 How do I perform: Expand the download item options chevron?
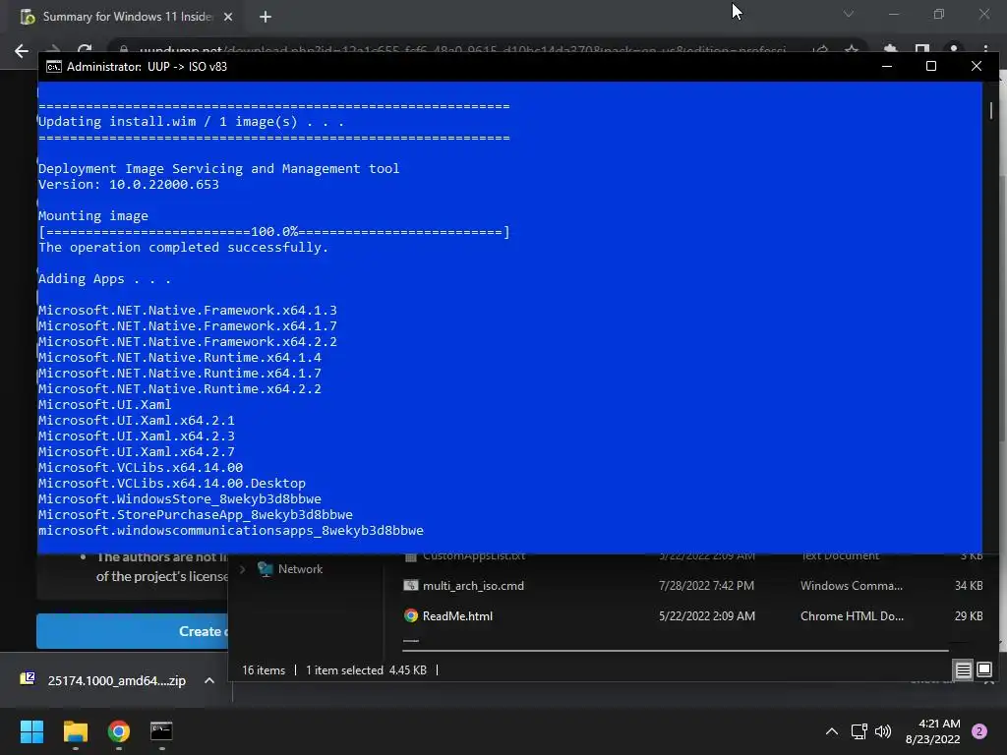click(x=209, y=680)
